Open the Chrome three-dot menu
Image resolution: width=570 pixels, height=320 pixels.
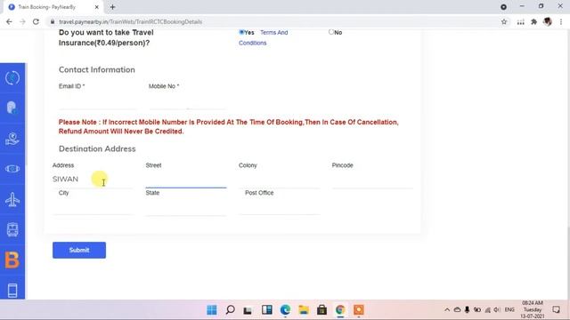[561, 21]
